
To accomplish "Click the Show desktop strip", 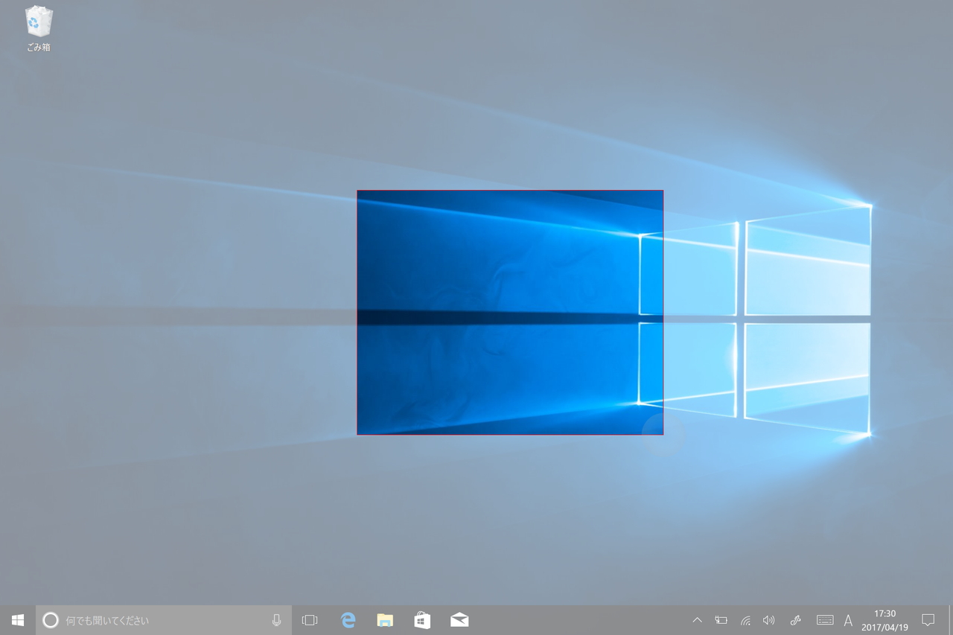I will [951, 620].
